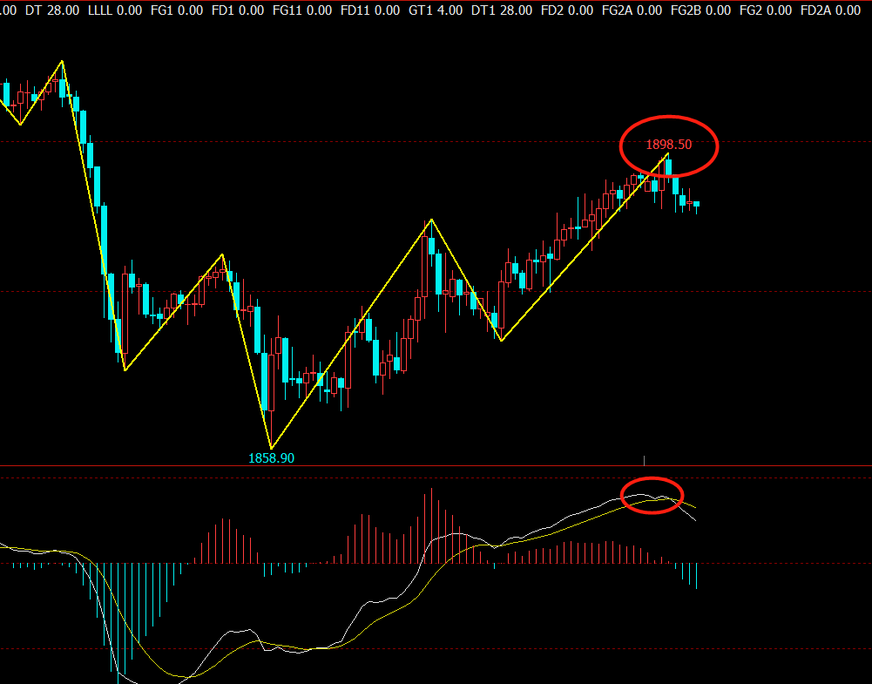Select the DT1 28.00 indicator readout

tap(502, 10)
